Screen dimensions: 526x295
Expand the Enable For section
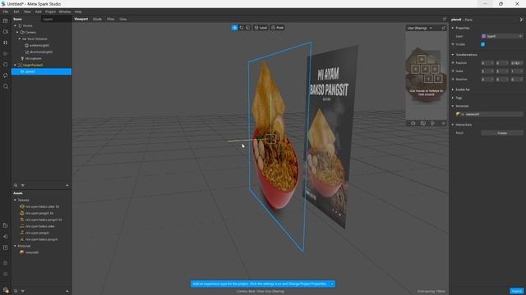click(x=453, y=89)
